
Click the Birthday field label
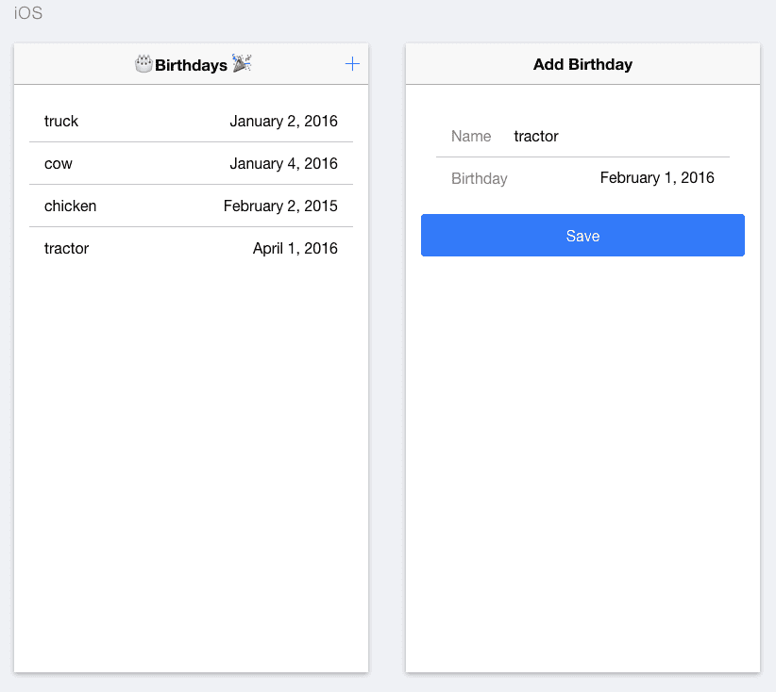[x=479, y=178]
